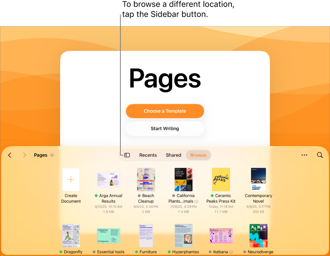Open the search icon
Screen dimensions: 330x256
click(x=320, y=155)
